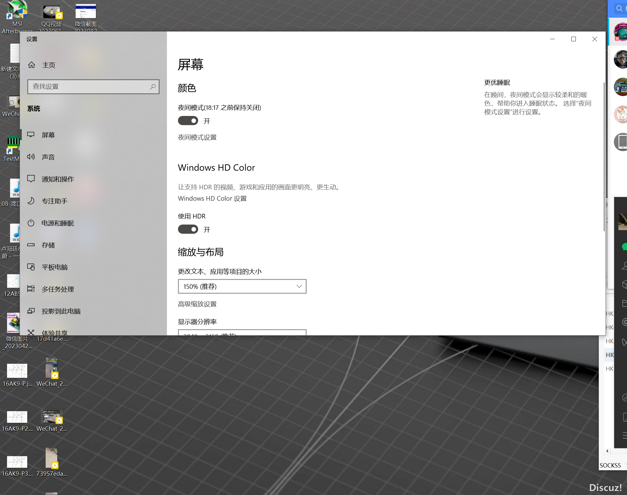Open Windows HD Color 设置 link
627x495 pixels.
point(212,199)
